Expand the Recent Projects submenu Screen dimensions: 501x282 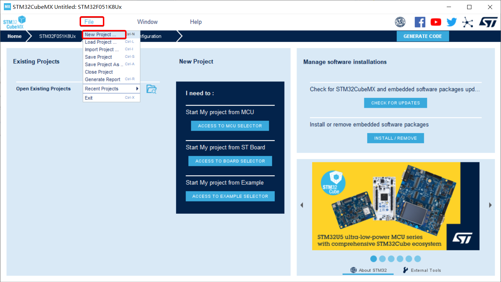tap(111, 89)
